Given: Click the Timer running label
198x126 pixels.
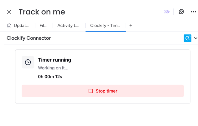Looking at the screenshot, I should [55, 60].
